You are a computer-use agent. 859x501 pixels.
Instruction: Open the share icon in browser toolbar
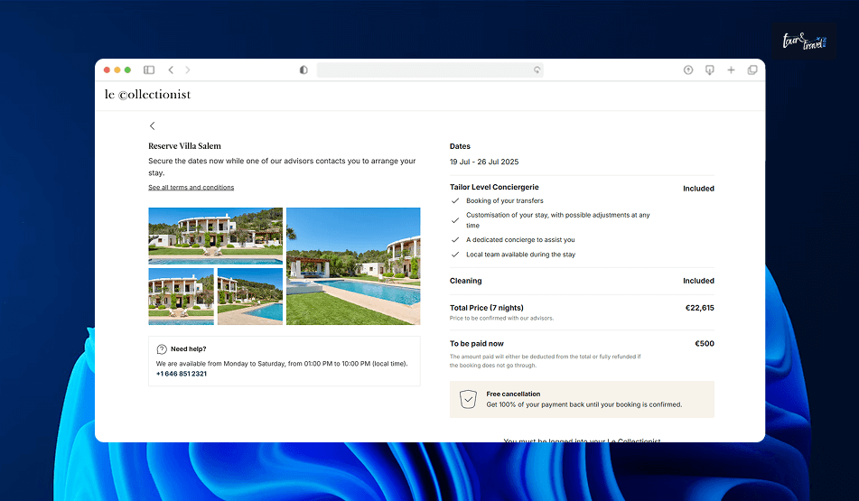pos(688,70)
